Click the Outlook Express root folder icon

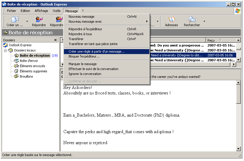click(5, 45)
